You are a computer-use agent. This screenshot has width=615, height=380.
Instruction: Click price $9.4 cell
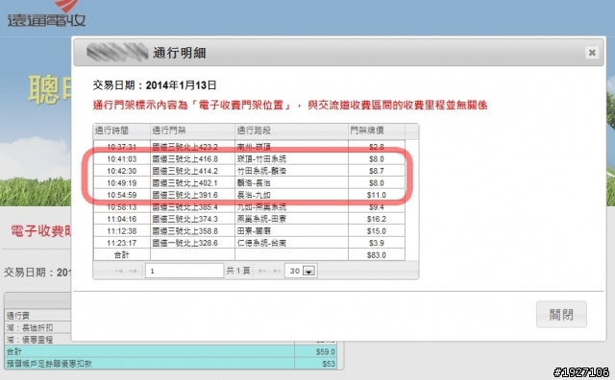pos(377,207)
